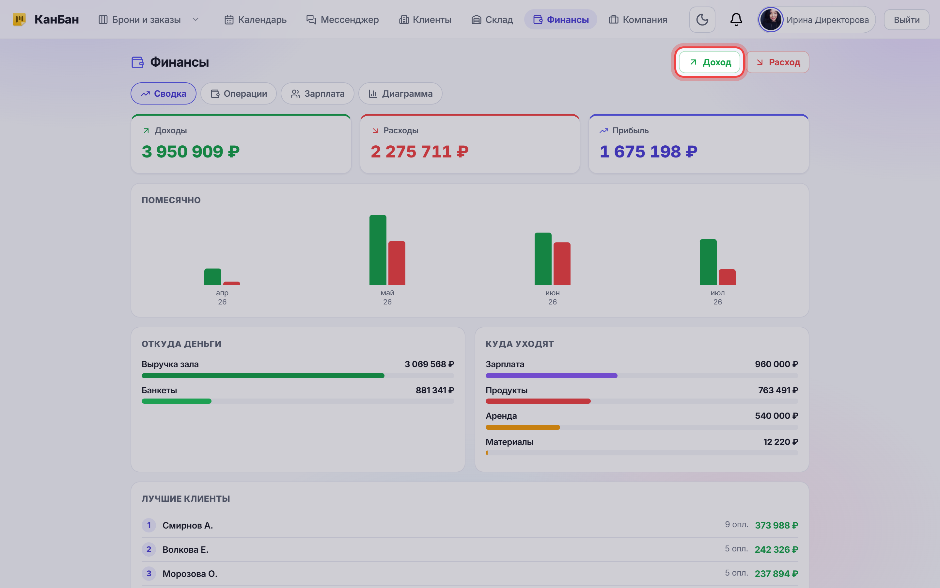
Task: Click the green income bar for май 26
Action: tap(378, 250)
